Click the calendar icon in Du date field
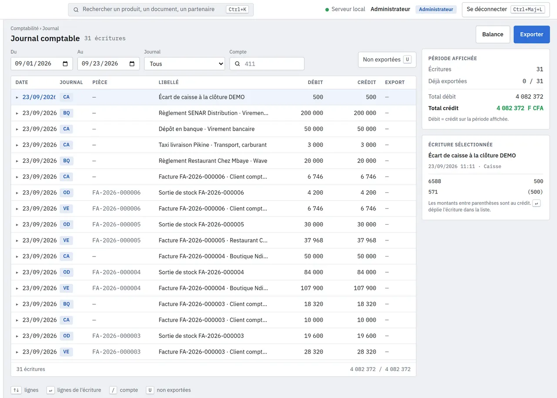 [65, 64]
